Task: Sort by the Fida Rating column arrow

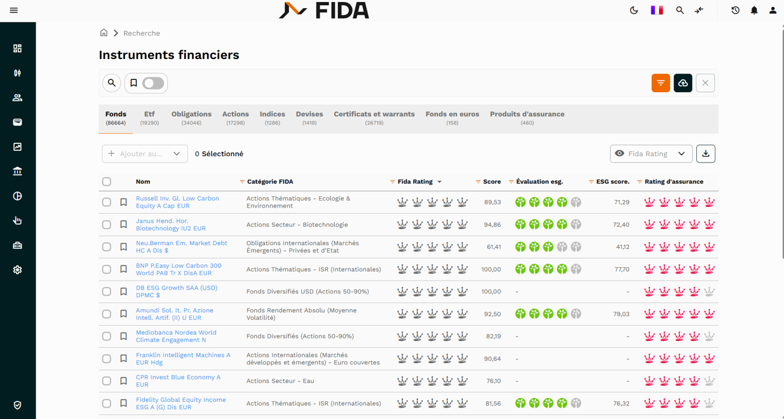Action: coord(440,182)
